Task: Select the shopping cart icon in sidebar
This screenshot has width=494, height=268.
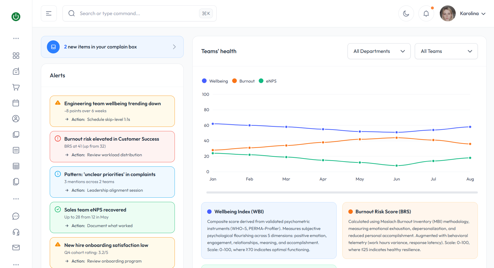Action: (16, 87)
